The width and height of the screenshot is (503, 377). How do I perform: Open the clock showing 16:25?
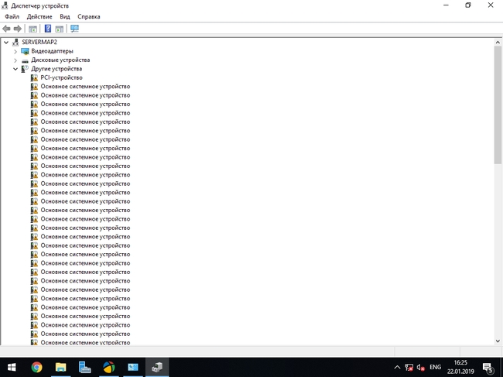point(460,367)
